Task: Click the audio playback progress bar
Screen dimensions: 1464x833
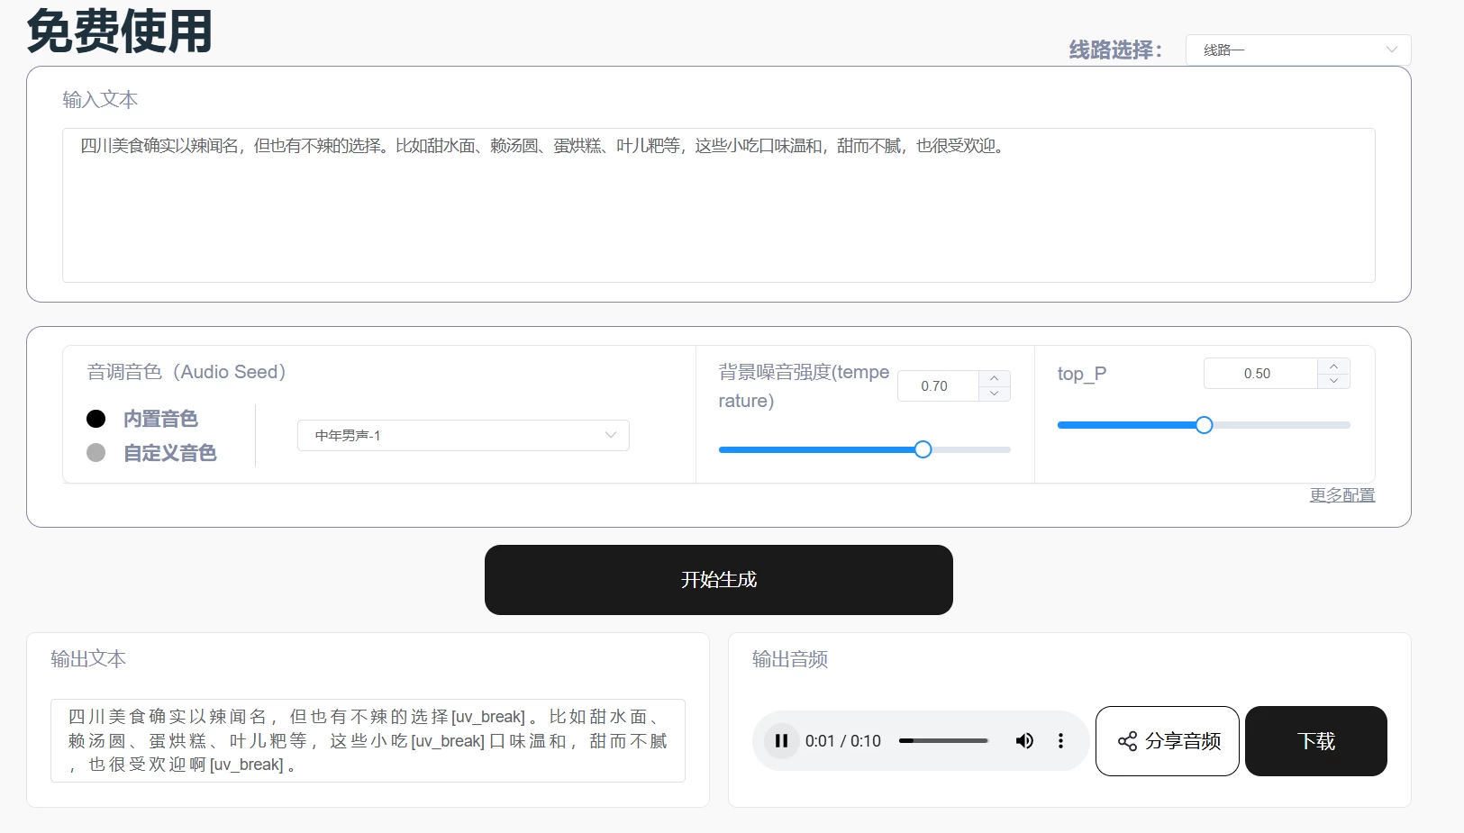Action: coord(943,741)
